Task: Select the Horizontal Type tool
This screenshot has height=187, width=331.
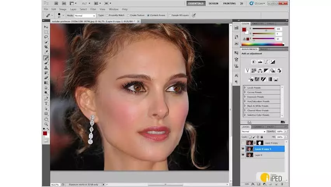Action: (46, 104)
